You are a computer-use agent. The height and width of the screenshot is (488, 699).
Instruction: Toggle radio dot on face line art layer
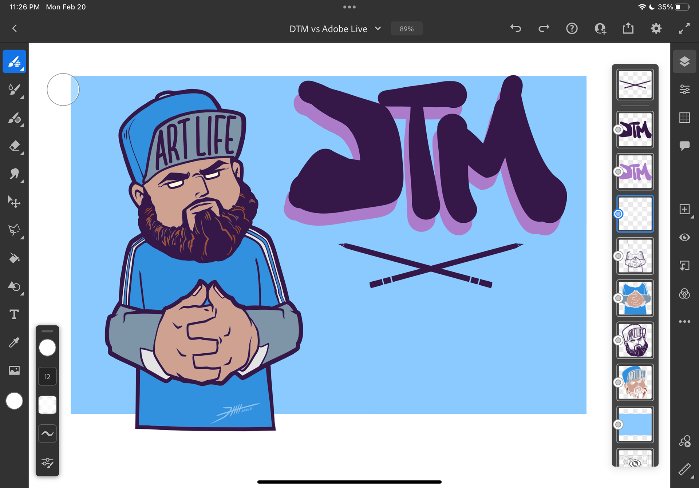point(618,340)
